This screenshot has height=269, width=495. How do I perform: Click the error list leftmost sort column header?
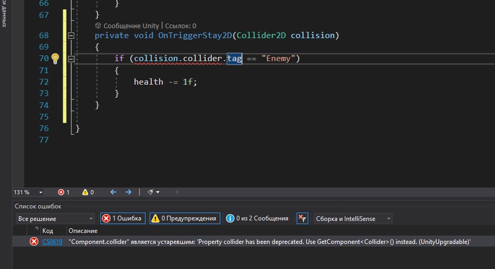point(34,230)
